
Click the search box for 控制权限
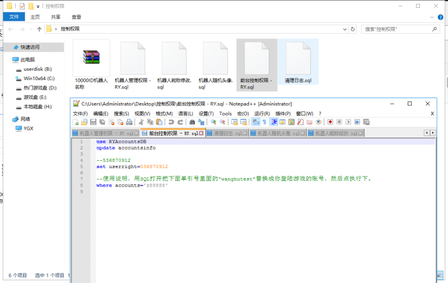398,29
